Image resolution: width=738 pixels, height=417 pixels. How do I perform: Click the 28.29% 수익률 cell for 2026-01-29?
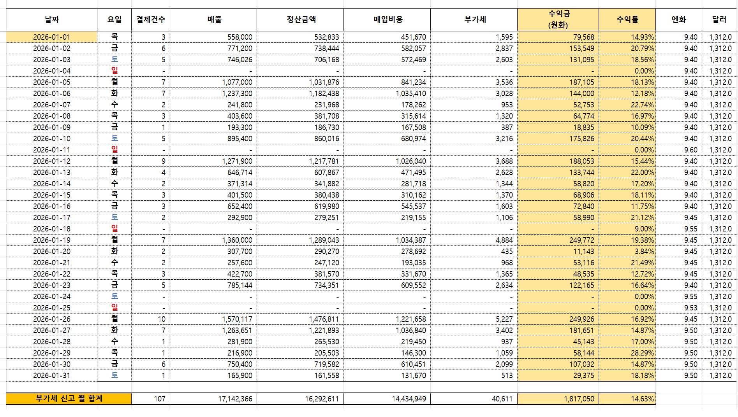[627, 353]
